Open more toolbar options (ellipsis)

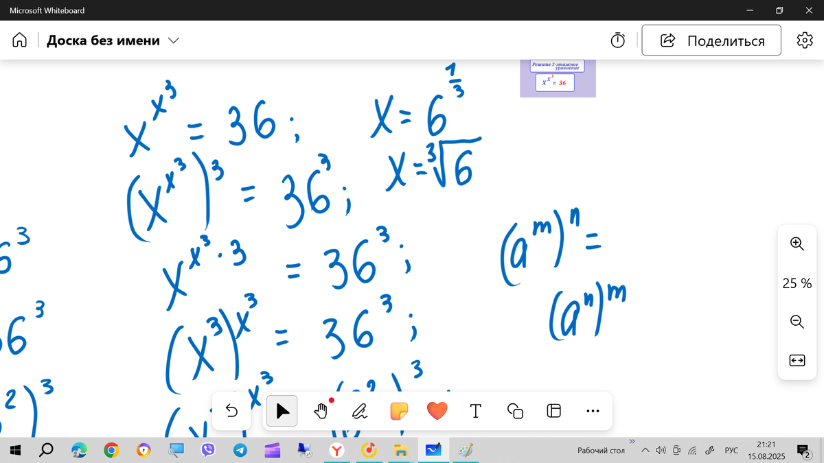point(593,412)
